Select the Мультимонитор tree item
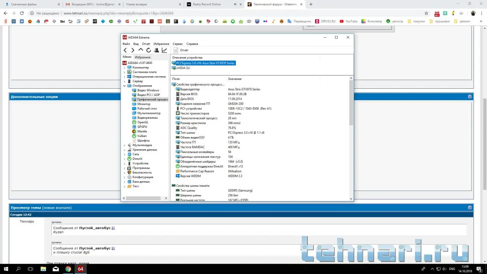The height and width of the screenshot is (274, 487). pos(149,113)
